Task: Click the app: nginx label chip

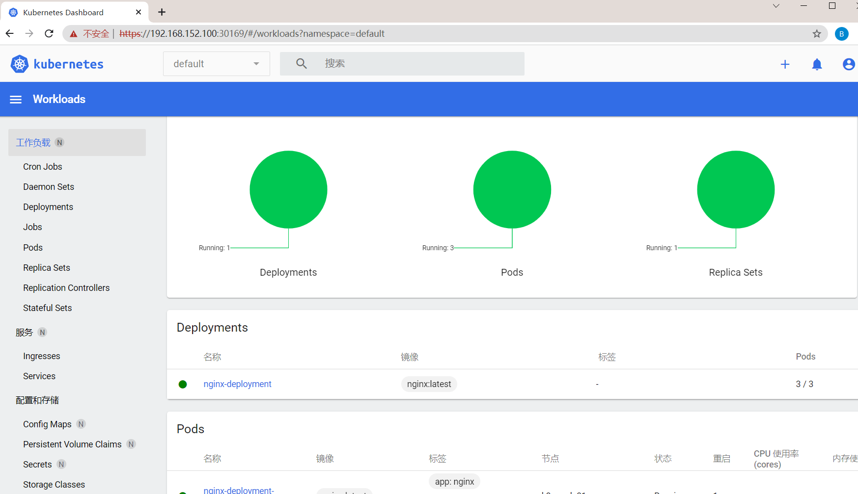Action: click(x=454, y=482)
